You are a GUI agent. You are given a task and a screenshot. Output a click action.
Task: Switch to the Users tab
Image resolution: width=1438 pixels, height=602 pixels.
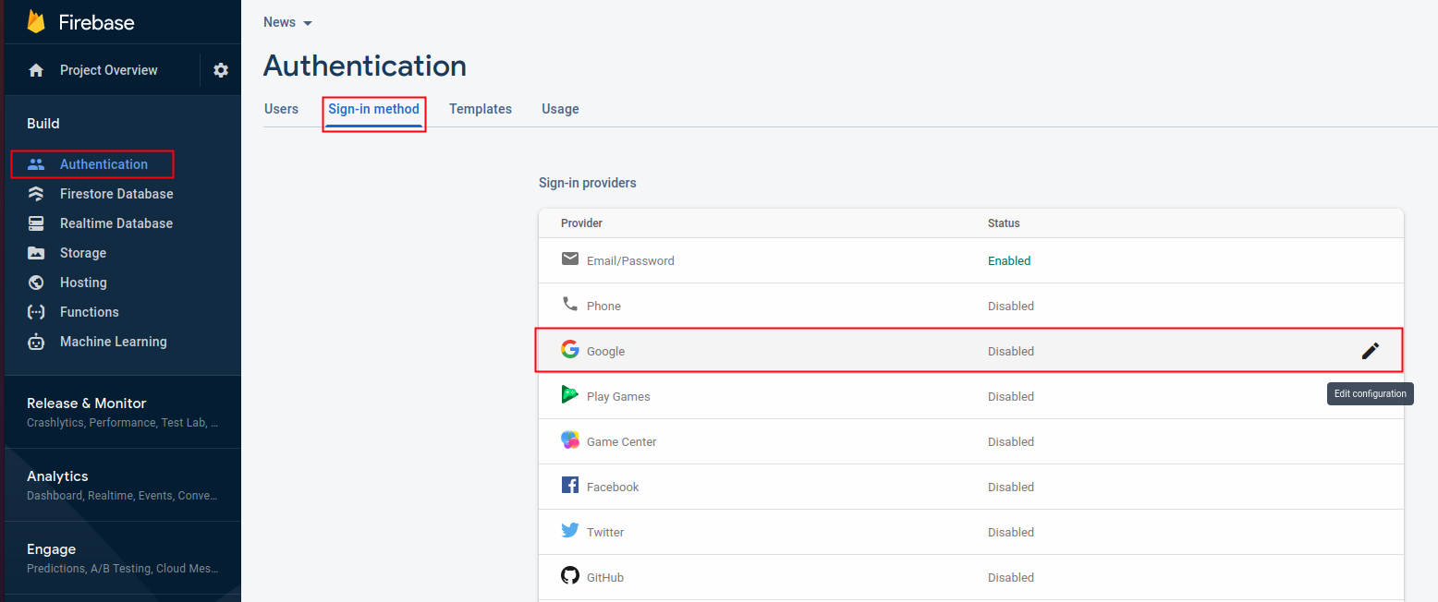pos(281,109)
